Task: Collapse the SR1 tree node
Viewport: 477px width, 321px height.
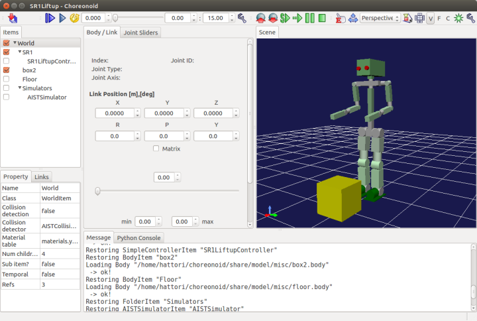Action: (x=20, y=52)
